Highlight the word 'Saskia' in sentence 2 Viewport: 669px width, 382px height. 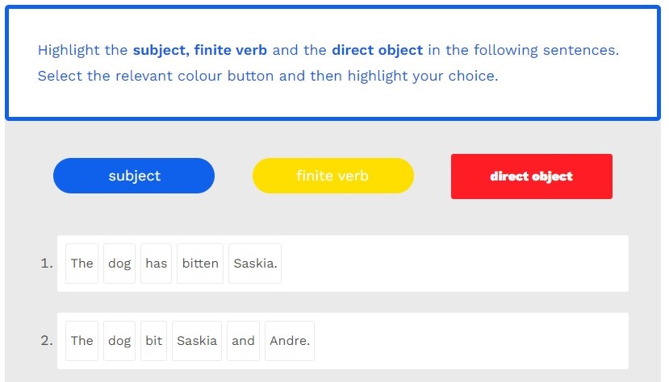point(197,341)
